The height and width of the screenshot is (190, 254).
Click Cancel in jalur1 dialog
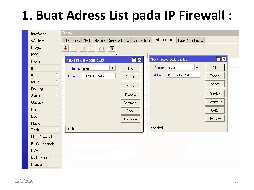click(131, 77)
